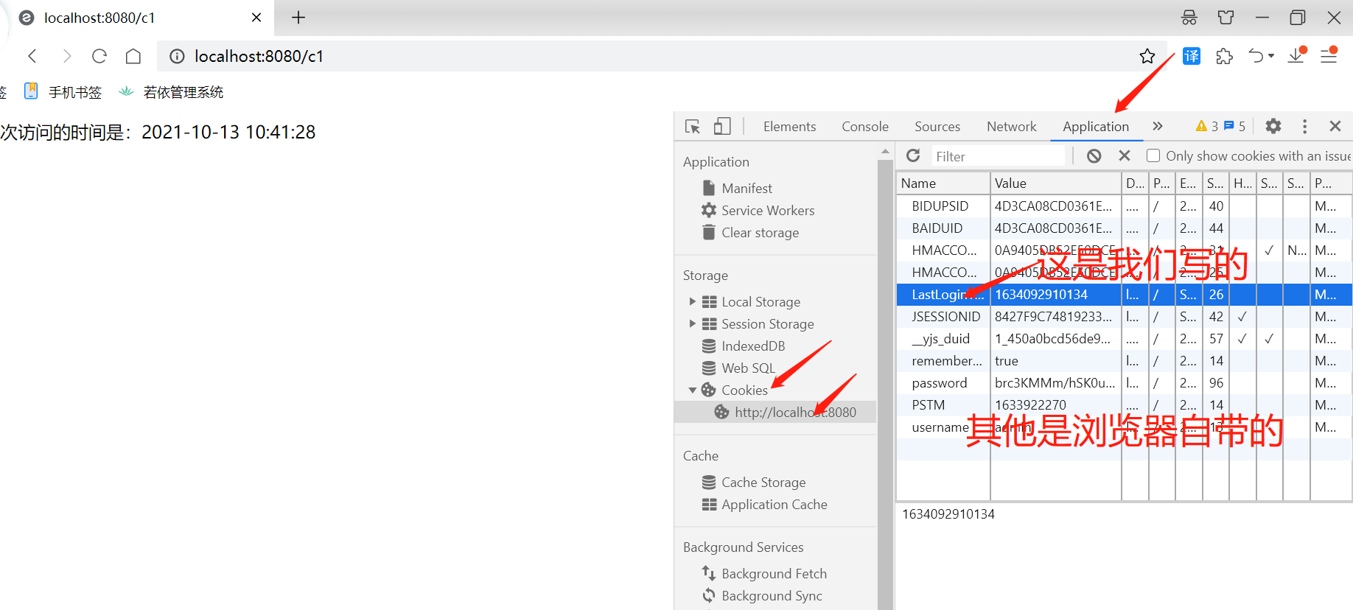The height and width of the screenshot is (610, 1353).
Task: Open a new browser tab
Action: tap(298, 18)
